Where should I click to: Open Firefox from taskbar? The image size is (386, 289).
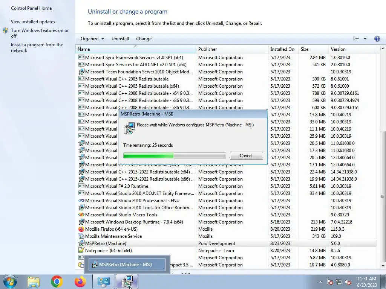80,281
